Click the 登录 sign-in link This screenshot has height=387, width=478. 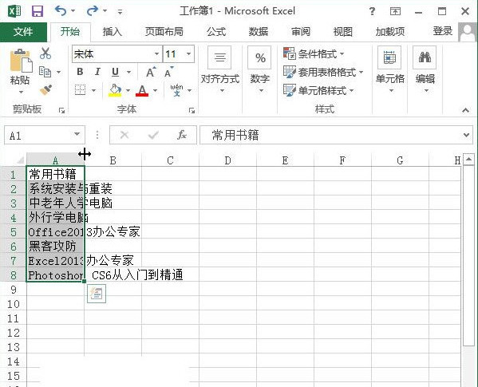point(443,31)
